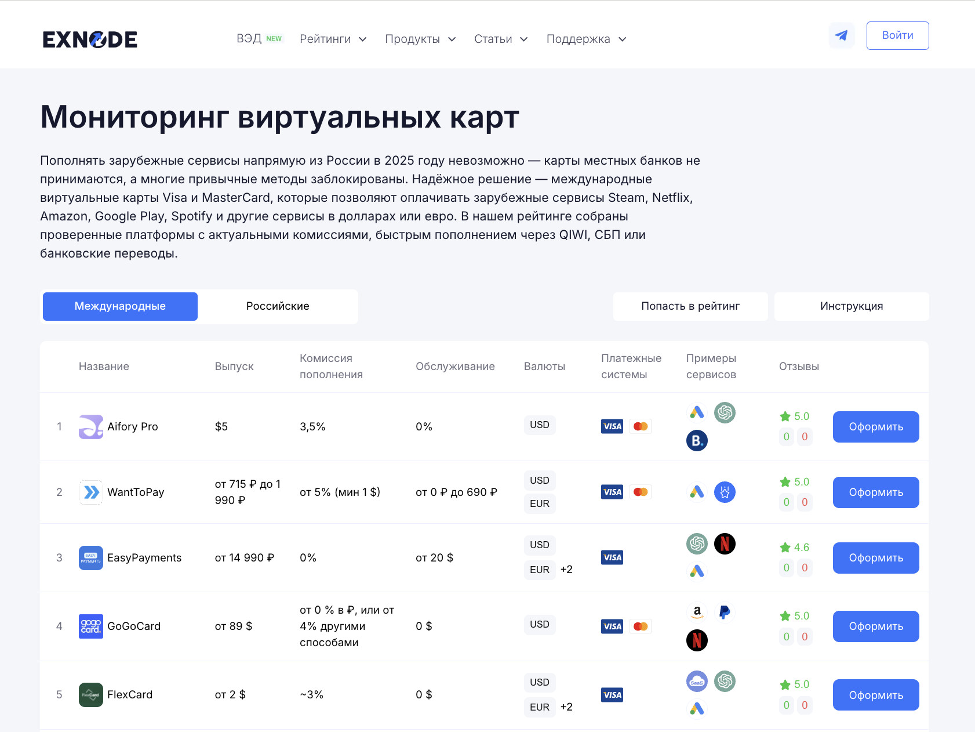Click the 'от 5% (мин 1 $)' commission cell

point(340,492)
